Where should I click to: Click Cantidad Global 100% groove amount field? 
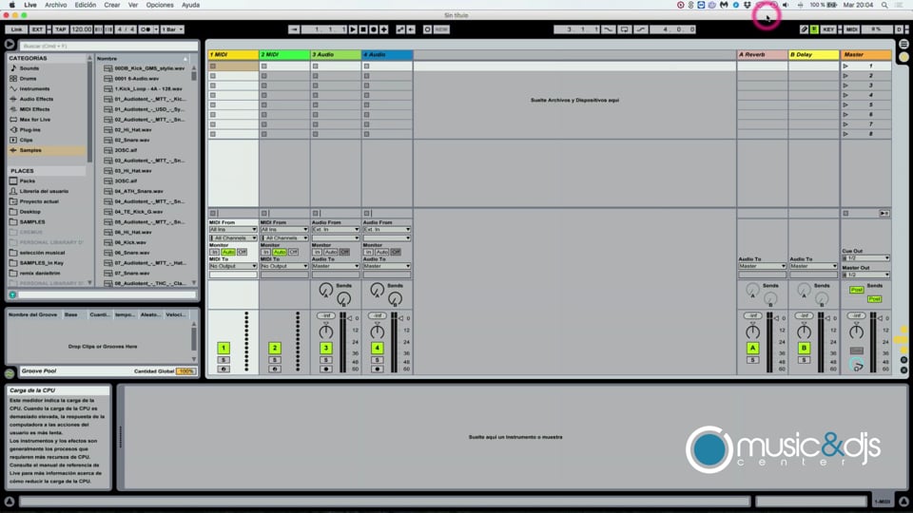click(185, 371)
